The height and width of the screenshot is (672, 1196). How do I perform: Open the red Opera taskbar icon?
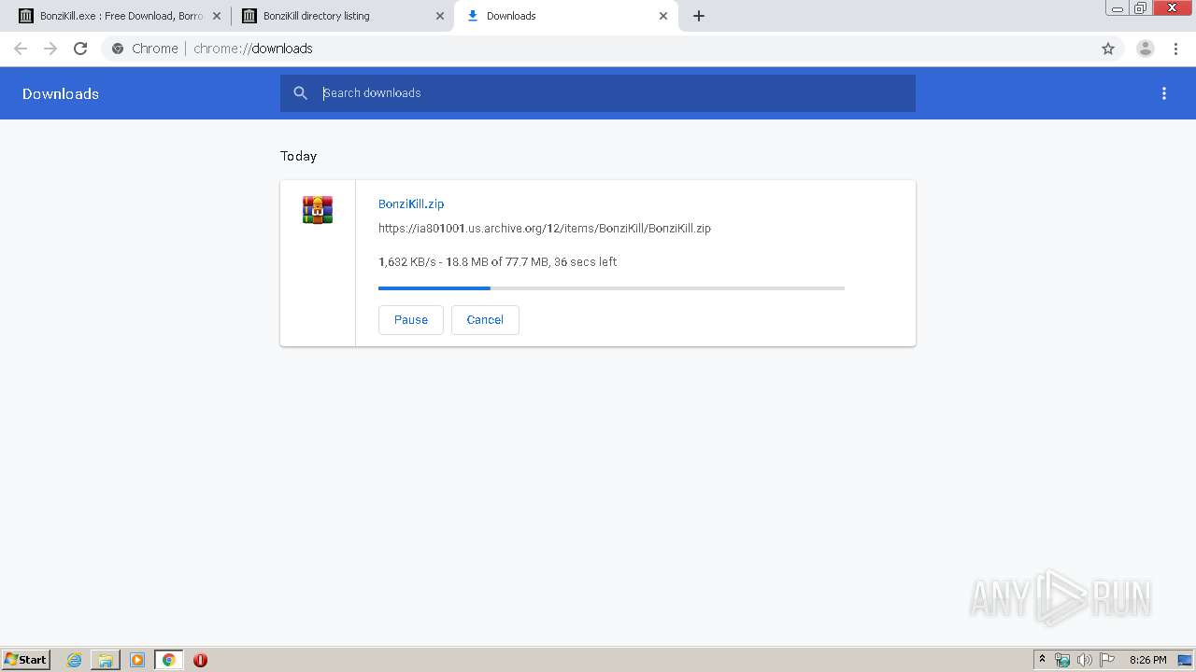[x=200, y=660]
